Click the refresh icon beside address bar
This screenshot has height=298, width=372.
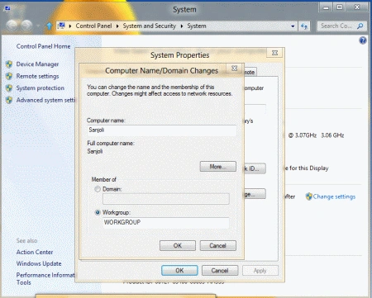point(304,26)
